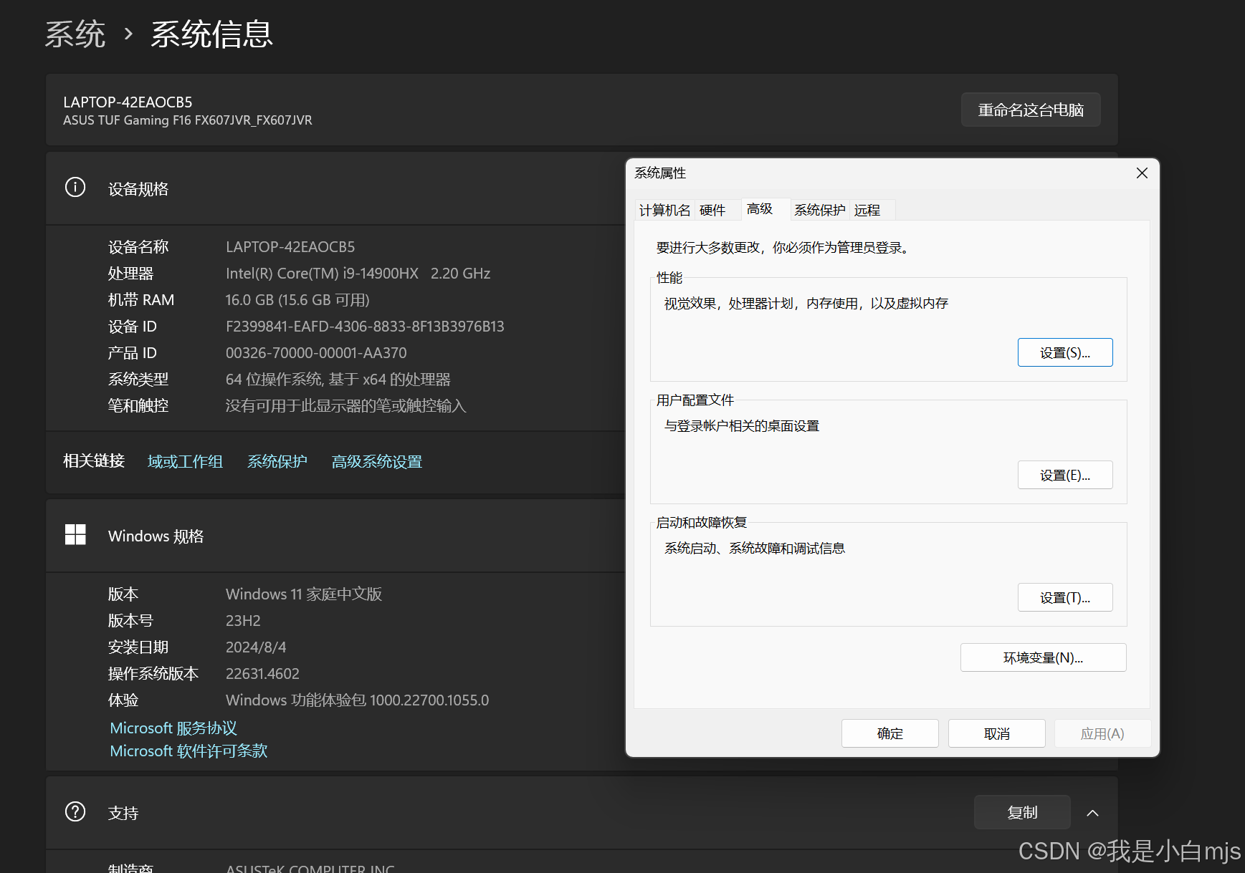Click the 处理器 row label
The width and height of the screenshot is (1245, 873).
coord(130,273)
